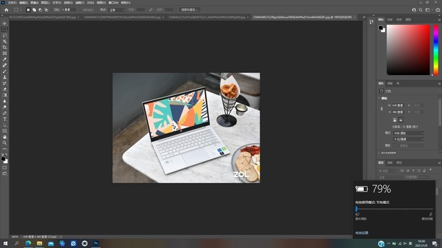Open the RGB color mode dropdown
This screenshot has height=248, width=442.
(408, 133)
